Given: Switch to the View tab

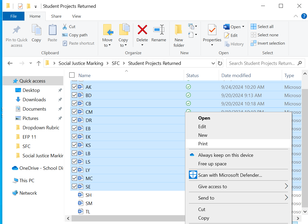Looking at the screenshot, I should point(76,16).
